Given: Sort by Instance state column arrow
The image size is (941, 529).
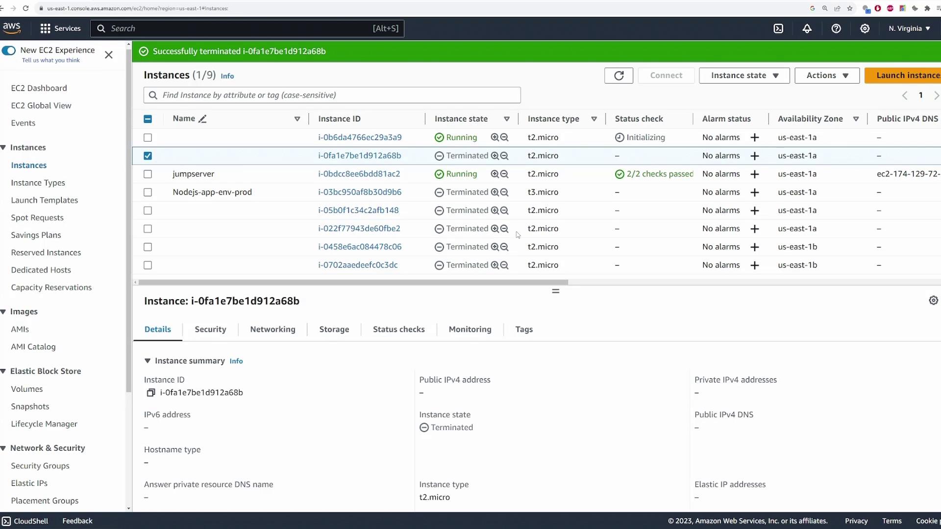Looking at the screenshot, I should (507, 119).
